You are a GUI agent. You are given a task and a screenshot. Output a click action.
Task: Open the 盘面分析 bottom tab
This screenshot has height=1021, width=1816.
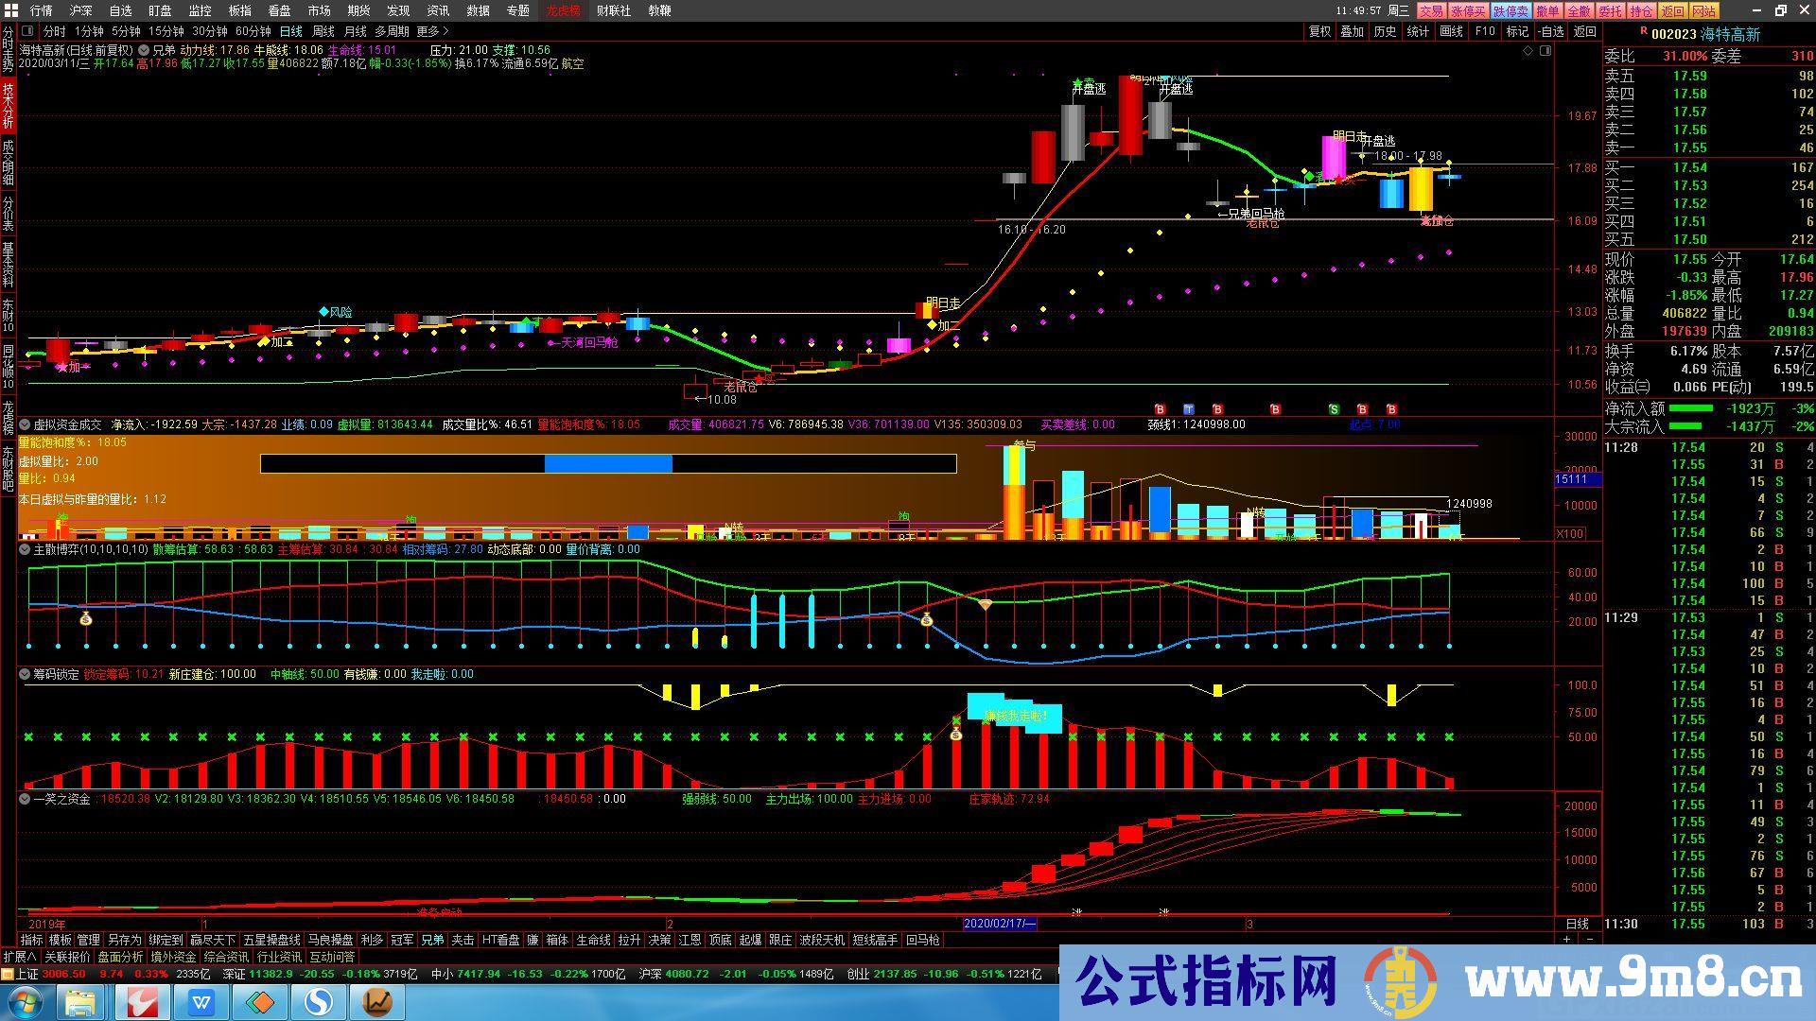pyautogui.click(x=120, y=957)
